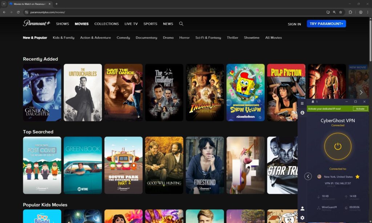Image resolution: width=372 pixels, height=223 pixels.
Task: Open Live TV section
Action: click(x=131, y=24)
